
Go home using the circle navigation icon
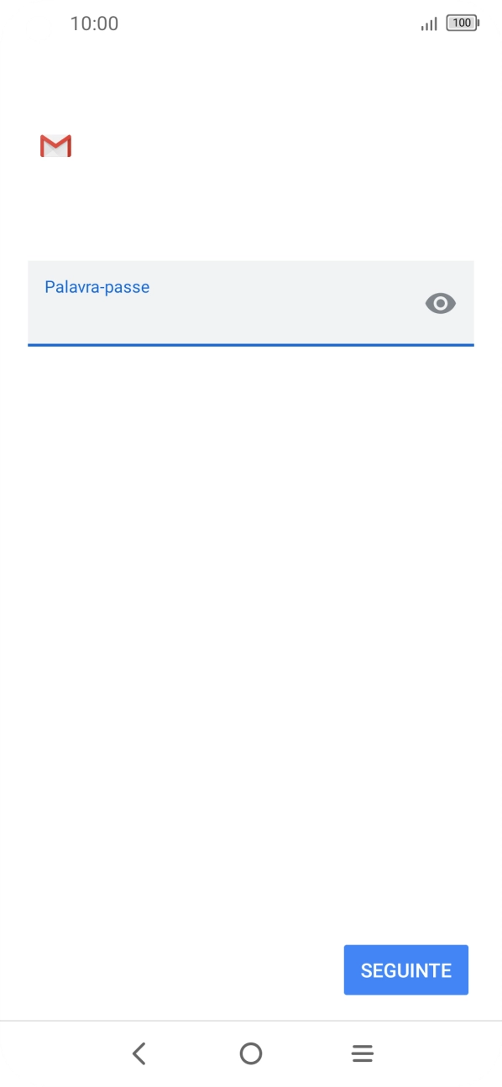(x=250, y=1053)
